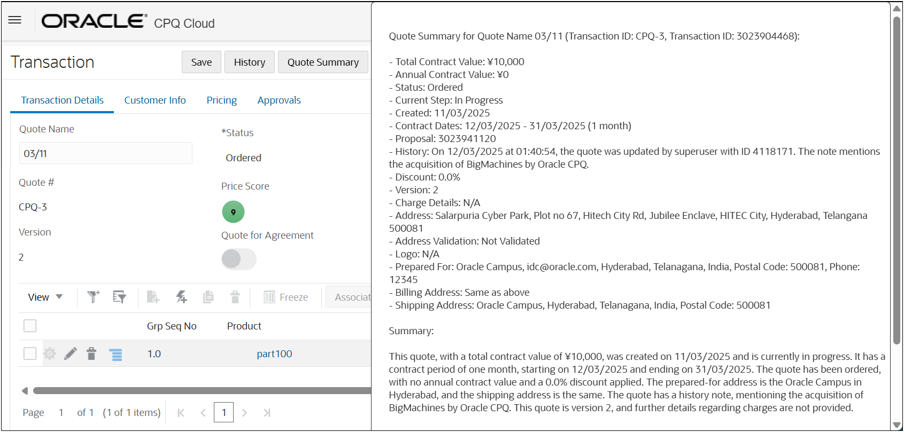Viewport: 904px width, 432px height.
Task: Click the summary panel's vertical scrollbar thumb
Action: tap(897, 180)
